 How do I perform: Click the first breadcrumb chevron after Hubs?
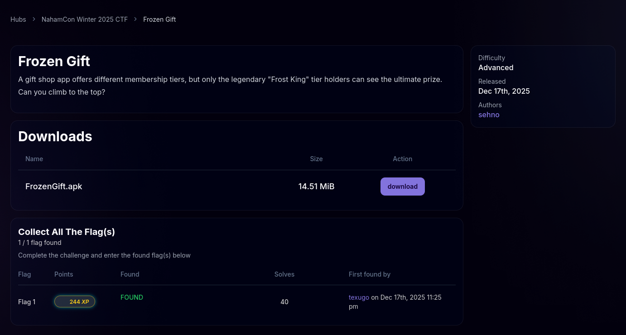coord(34,19)
